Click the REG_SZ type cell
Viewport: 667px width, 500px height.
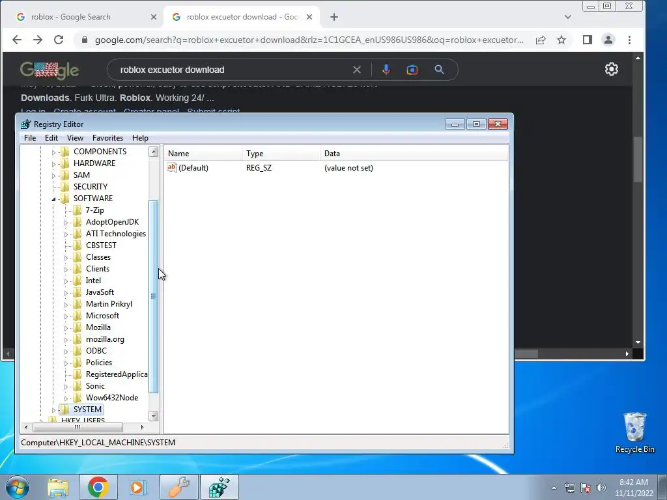point(259,168)
